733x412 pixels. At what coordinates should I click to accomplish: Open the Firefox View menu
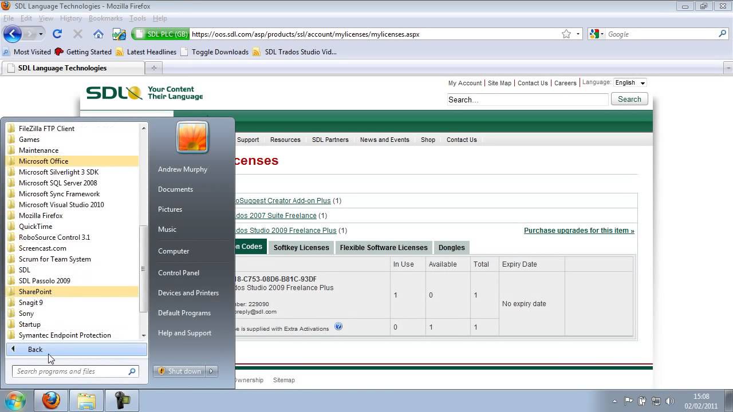46,18
